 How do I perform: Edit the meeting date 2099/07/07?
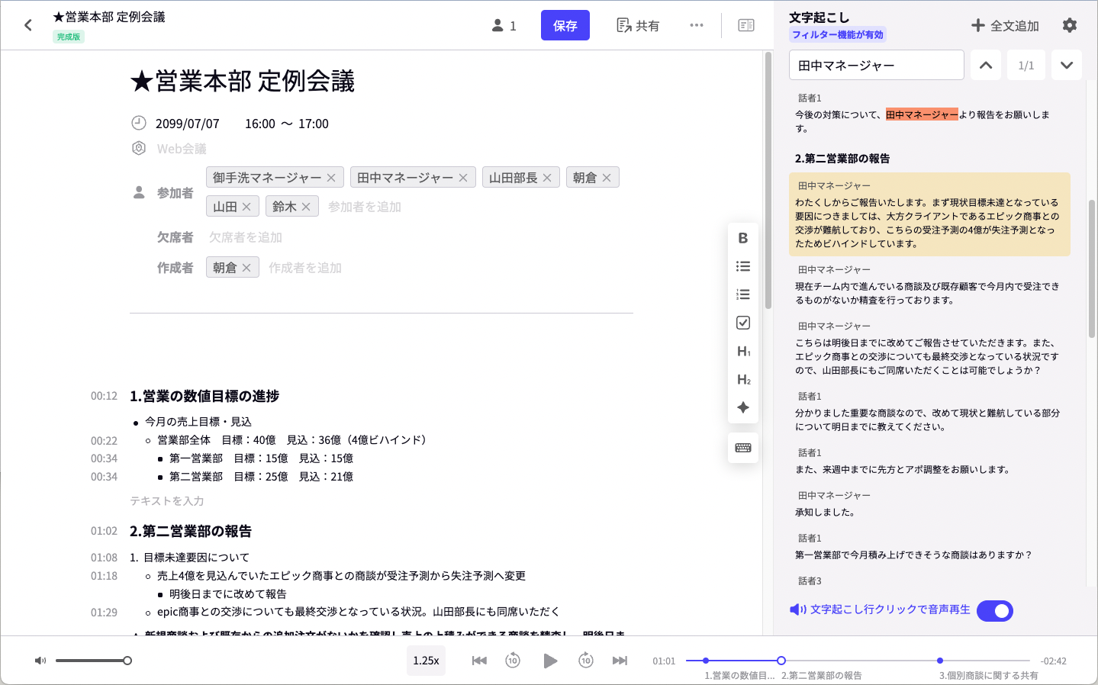click(x=187, y=124)
